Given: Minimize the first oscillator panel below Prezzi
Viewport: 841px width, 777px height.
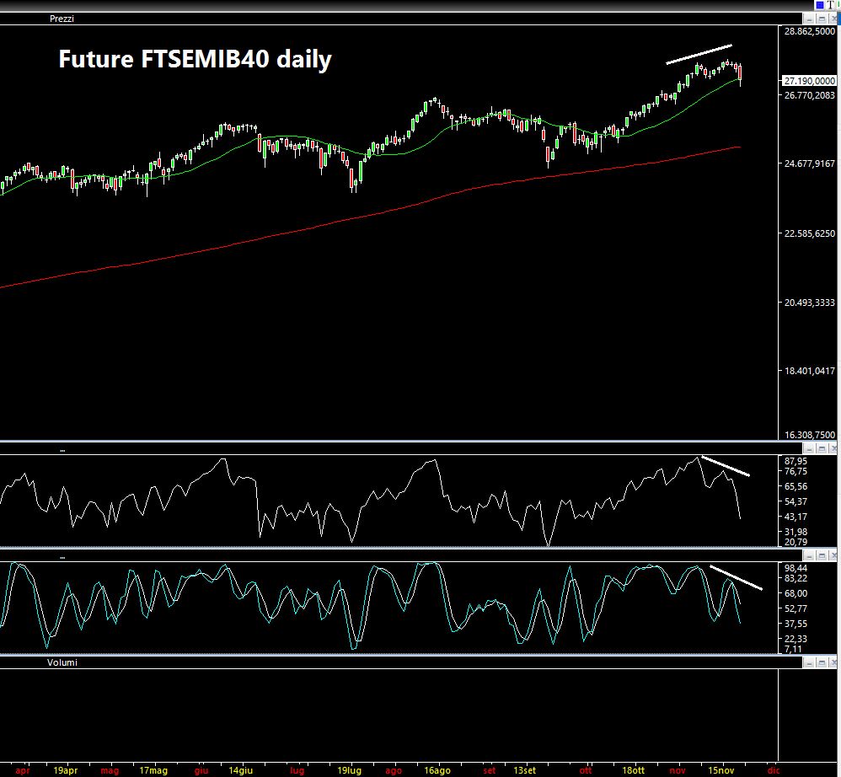Looking at the screenshot, I should point(809,448).
